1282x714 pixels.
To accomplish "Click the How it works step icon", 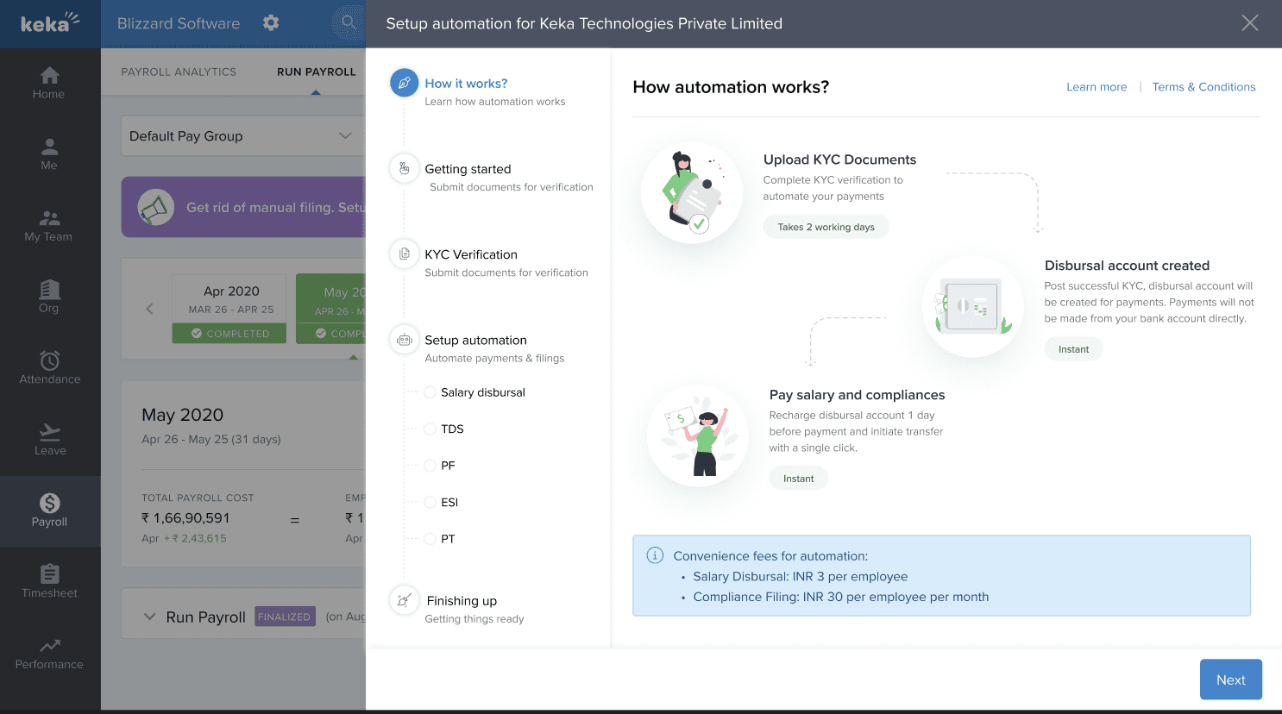I will pos(404,84).
